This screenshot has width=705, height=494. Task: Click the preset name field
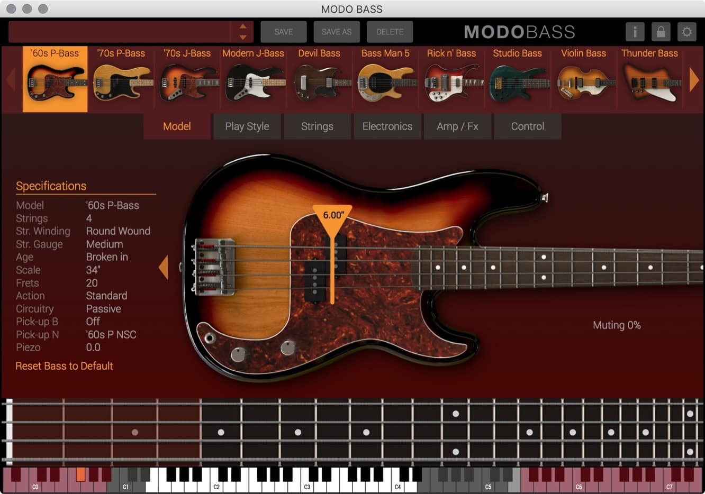119,32
